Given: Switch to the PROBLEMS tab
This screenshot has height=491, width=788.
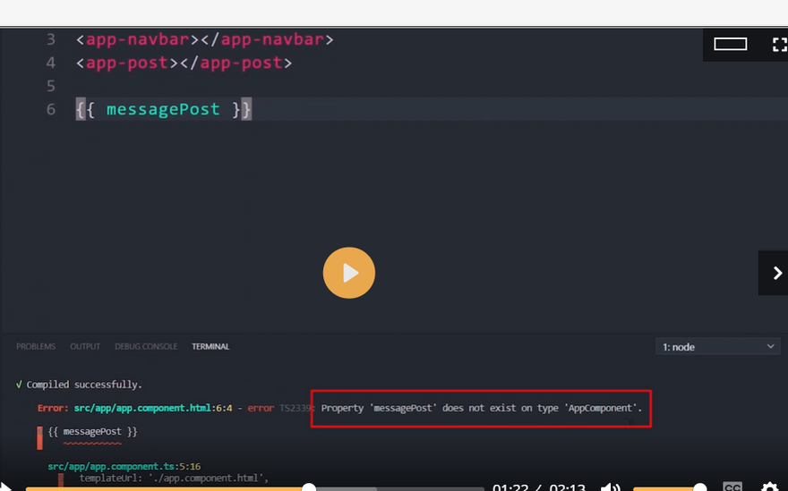Looking at the screenshot, I should point(35,346).
